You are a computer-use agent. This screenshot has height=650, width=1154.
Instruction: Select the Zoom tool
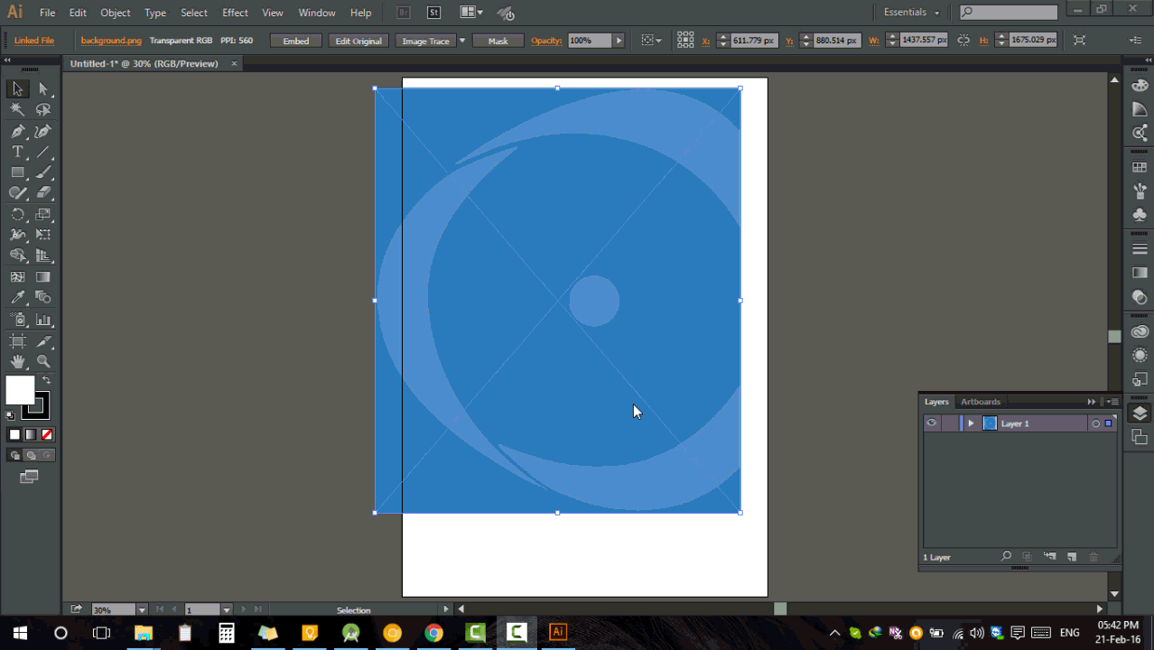pyautogui.click(x=43, y=361)
